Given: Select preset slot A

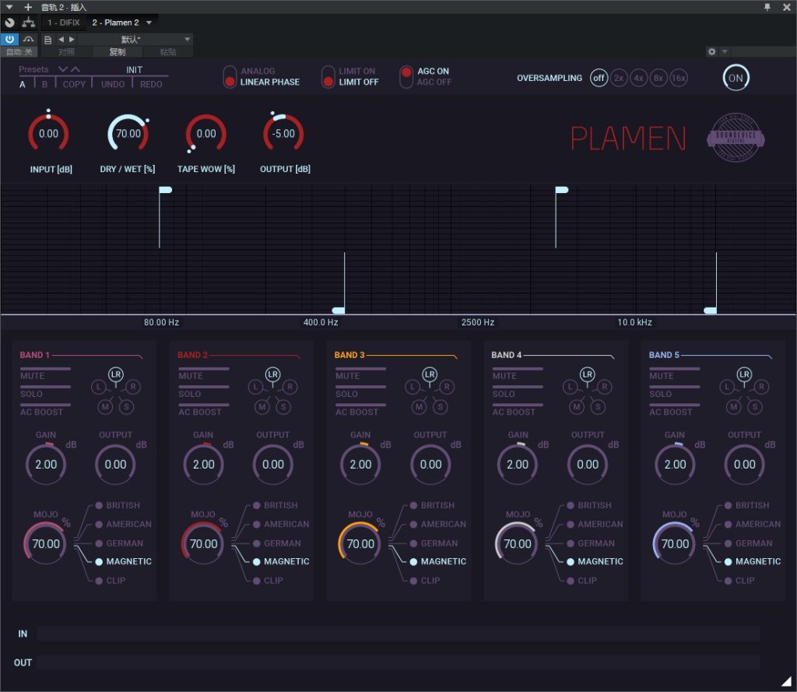Looking at the screenshot, I should (x=23, y=84).
